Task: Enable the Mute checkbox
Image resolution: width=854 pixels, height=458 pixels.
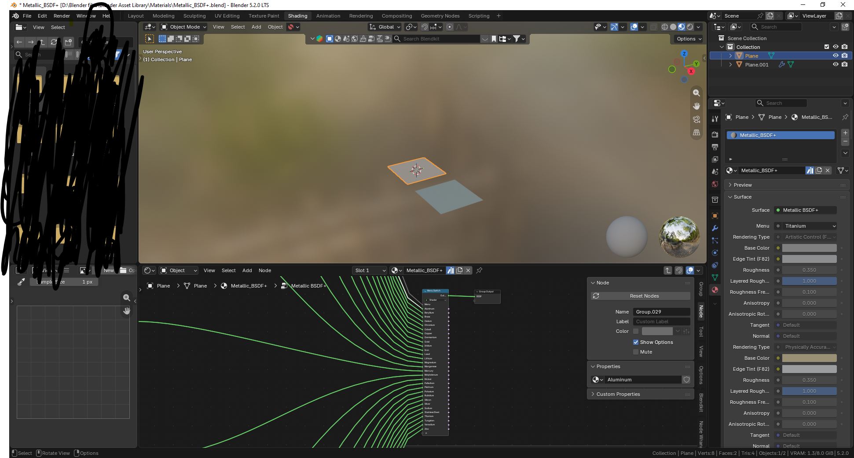Action: pos(636,352)
